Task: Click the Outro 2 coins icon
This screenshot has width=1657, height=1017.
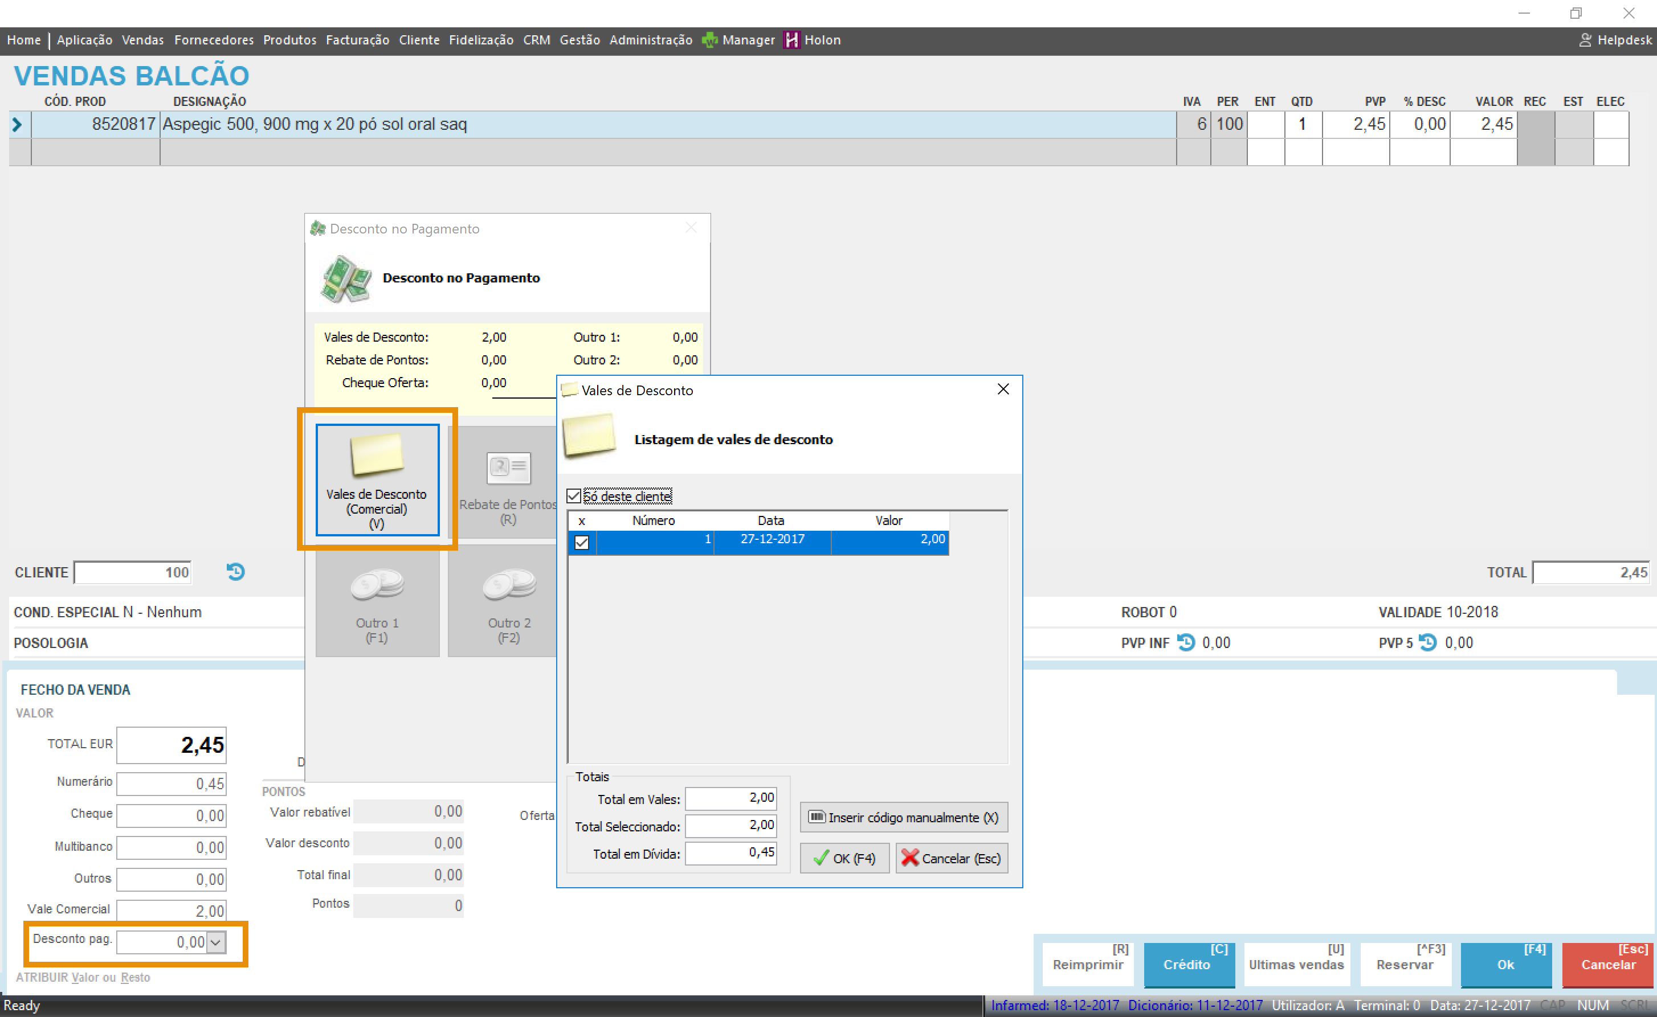Action: pyautogui.click(x=509, y=584)
